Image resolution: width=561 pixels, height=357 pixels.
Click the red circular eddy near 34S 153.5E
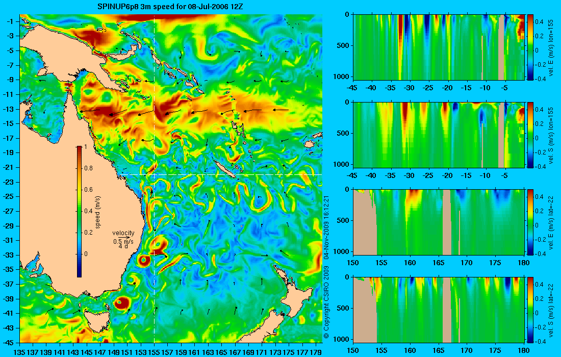click(x=144, y=261)
